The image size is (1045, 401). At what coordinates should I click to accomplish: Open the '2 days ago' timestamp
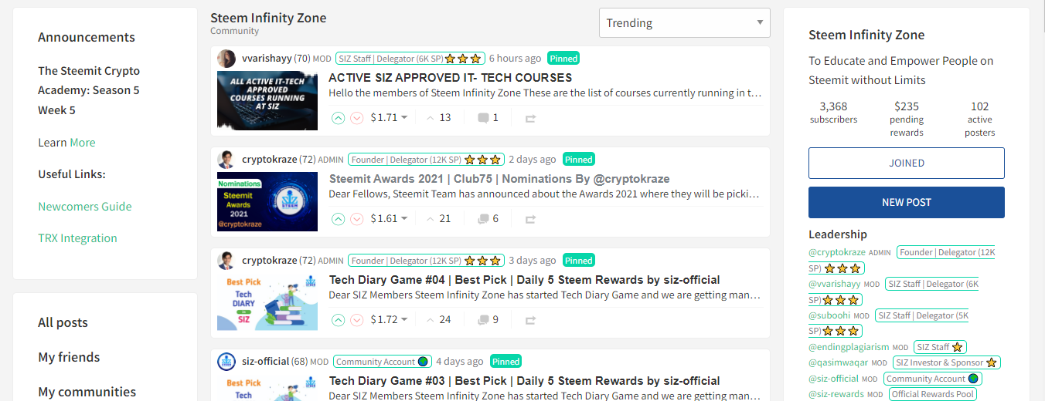point(532,159)
